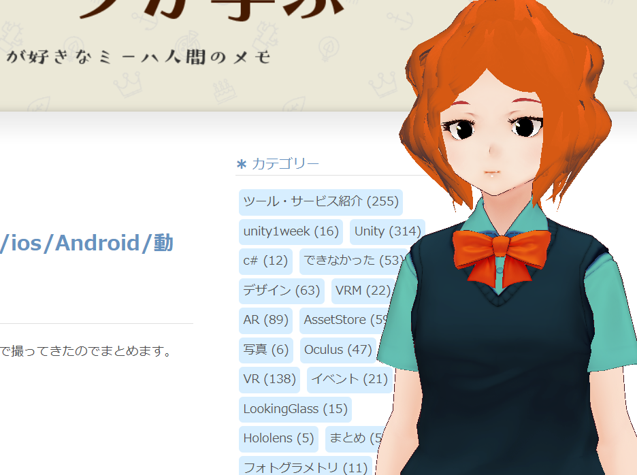This screenshot has height=475, width=637.
Task: Open the LookingGlass (15) category tag
Action: [x=295, y=410]
